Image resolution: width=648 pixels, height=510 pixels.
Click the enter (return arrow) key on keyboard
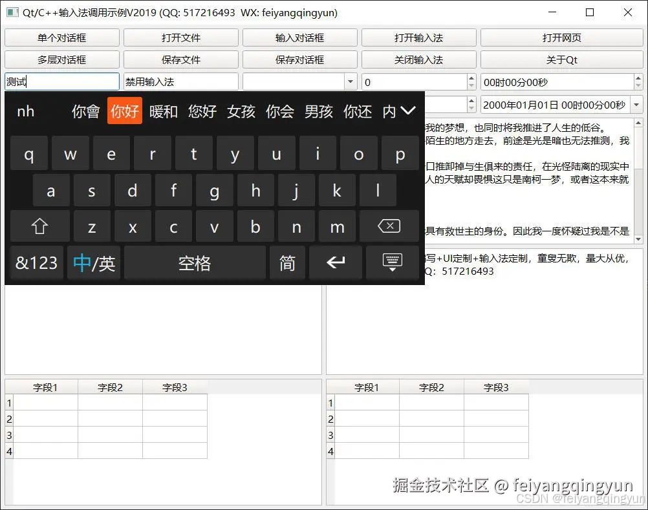point(336,262)
